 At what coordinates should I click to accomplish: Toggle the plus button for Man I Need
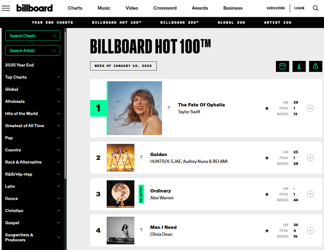coord(310,230)
